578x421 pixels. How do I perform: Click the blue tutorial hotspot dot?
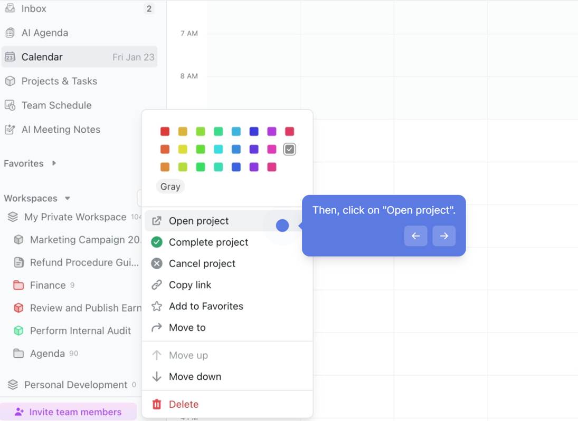(282, 226)
